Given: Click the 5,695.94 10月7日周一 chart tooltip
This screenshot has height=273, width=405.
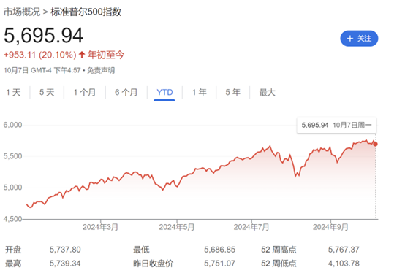Looking at the screenshot, I should pyautogui.click(x=336, y=126).
